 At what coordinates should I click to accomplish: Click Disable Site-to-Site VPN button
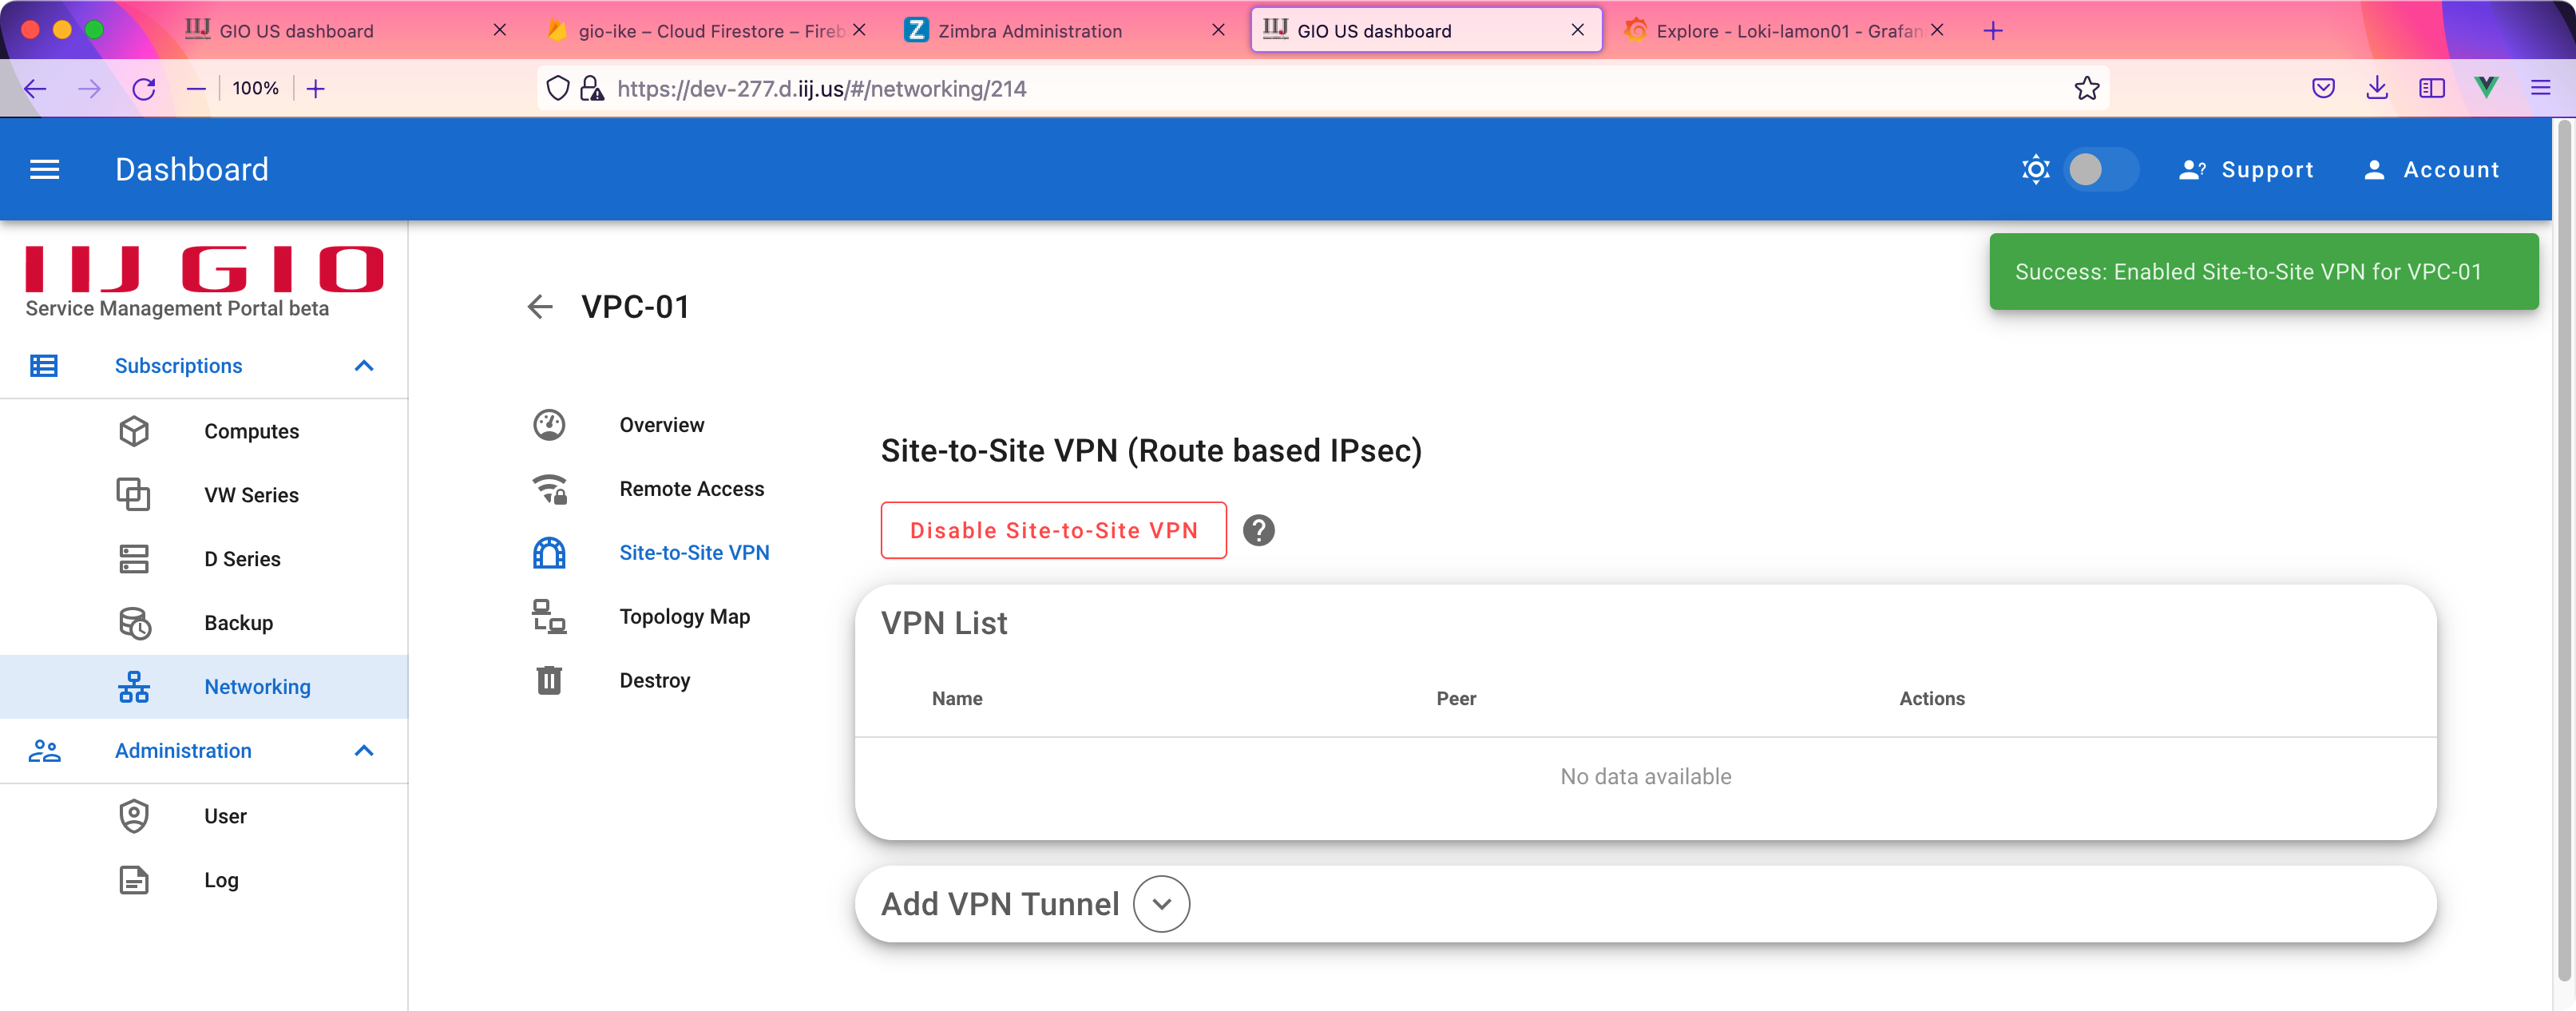coord(1053,530)
